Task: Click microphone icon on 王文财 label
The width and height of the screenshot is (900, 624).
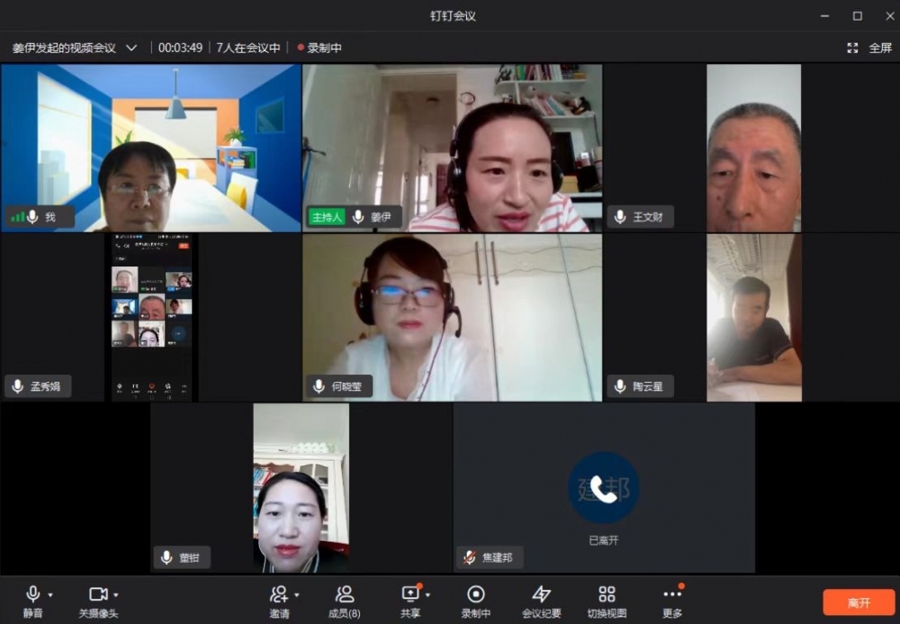Action: [620, 217]
